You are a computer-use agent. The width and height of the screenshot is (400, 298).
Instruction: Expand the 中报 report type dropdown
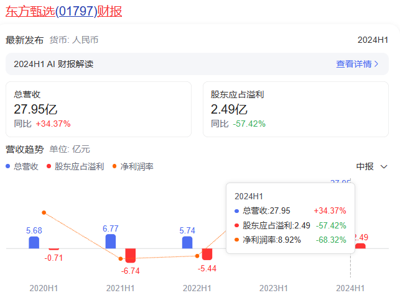tap(371, 166)
